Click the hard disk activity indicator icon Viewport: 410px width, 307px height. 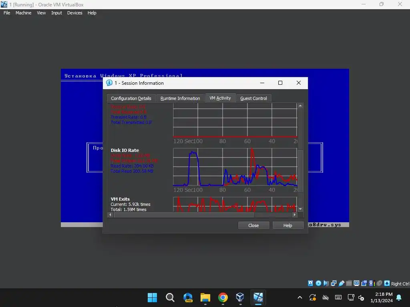(x=310, y=283)
